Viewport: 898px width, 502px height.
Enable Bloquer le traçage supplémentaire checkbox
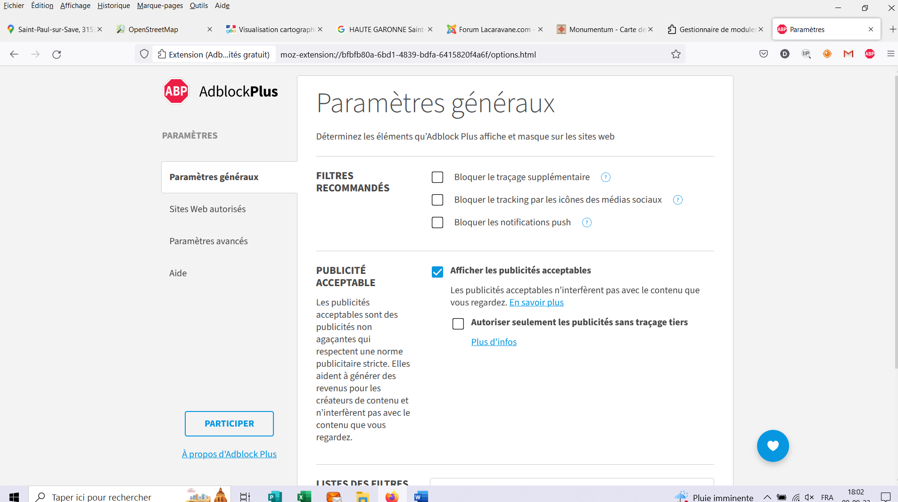tap(437, 177)
